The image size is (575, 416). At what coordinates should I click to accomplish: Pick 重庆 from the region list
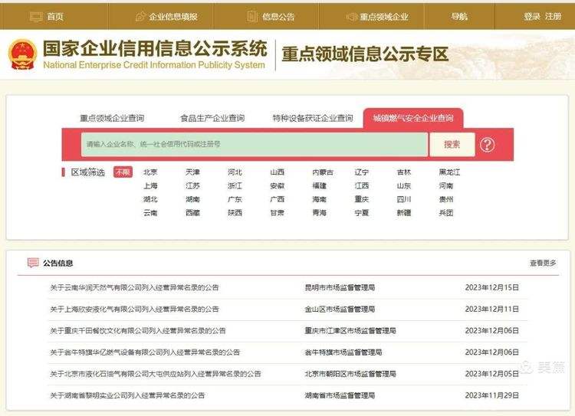(362, 199)
